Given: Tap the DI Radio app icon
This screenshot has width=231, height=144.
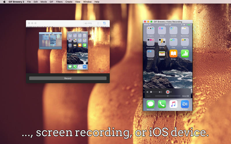Looking at the screenshot, I should (x=185, y=104).
